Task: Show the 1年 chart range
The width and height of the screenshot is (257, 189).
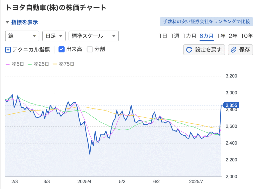Action: (221, 36)
